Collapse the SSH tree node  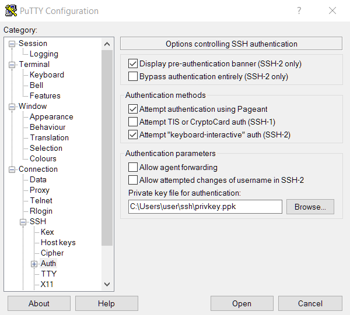tap(23, 222)
